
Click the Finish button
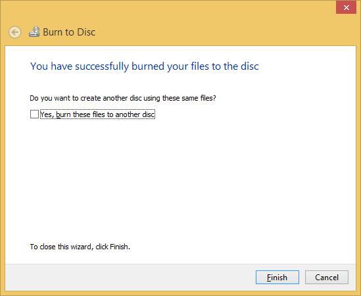click(x=277, y=277)
